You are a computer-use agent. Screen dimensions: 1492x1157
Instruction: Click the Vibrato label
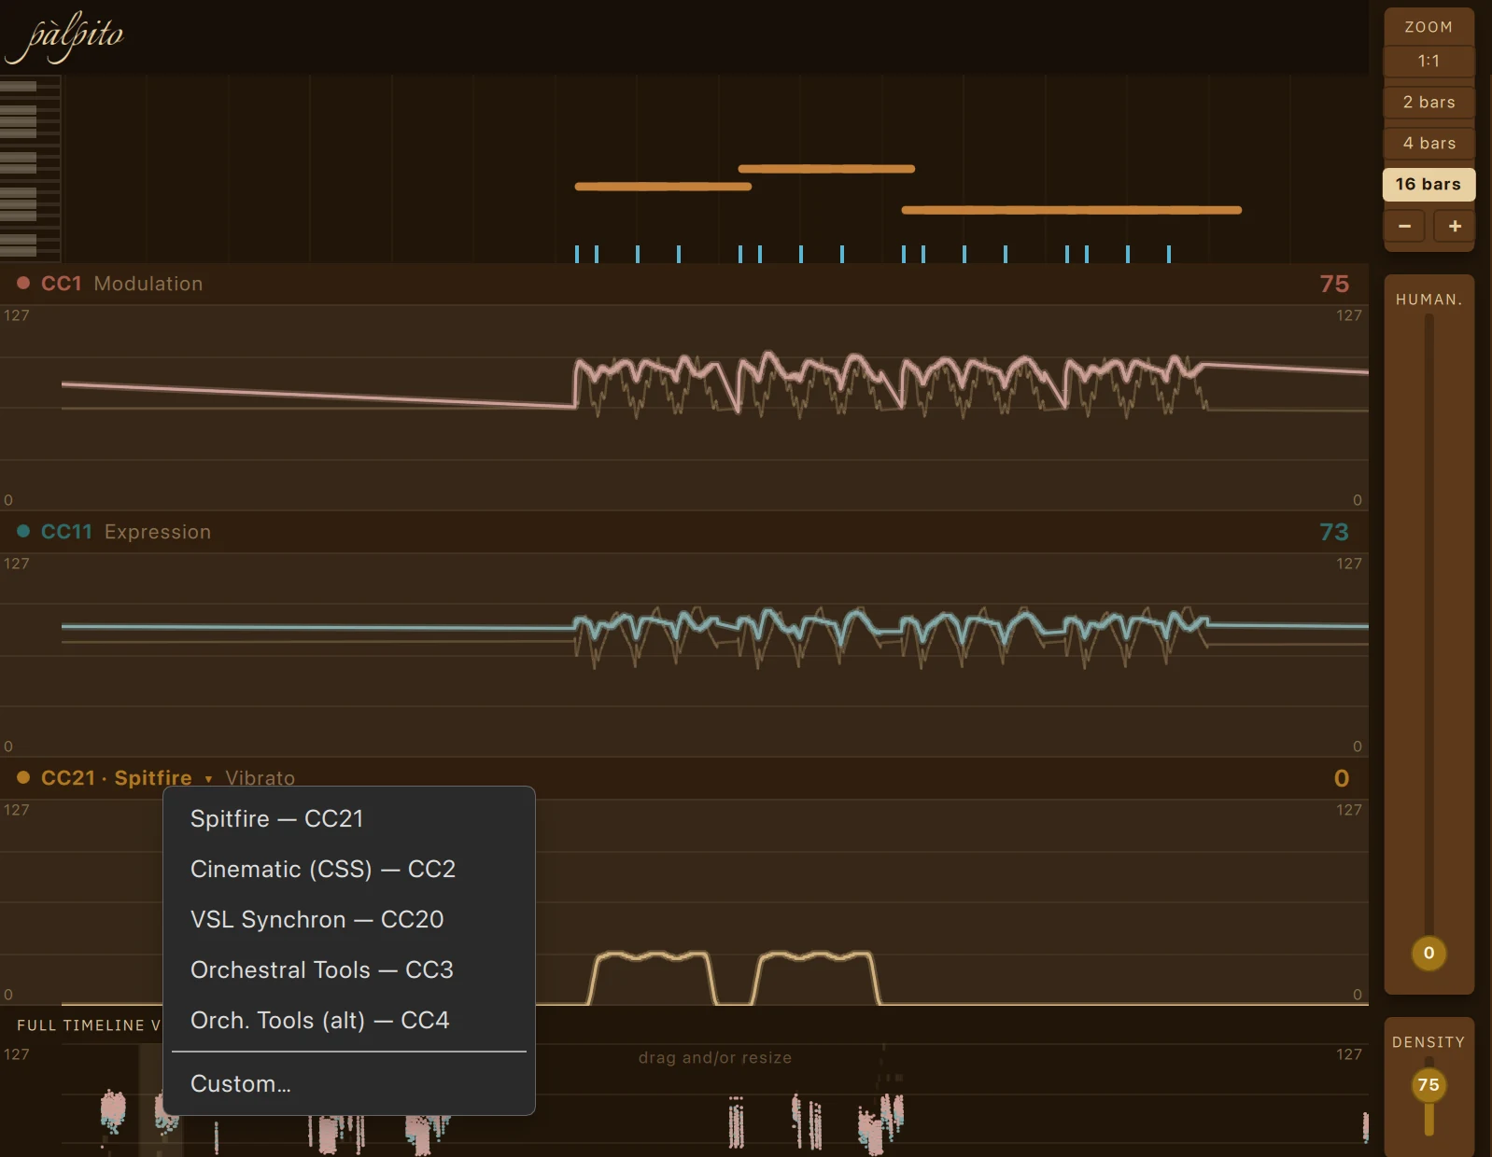click(260, 778)
